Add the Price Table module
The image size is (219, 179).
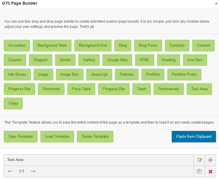pyautogui.click(x=81, y=89)
